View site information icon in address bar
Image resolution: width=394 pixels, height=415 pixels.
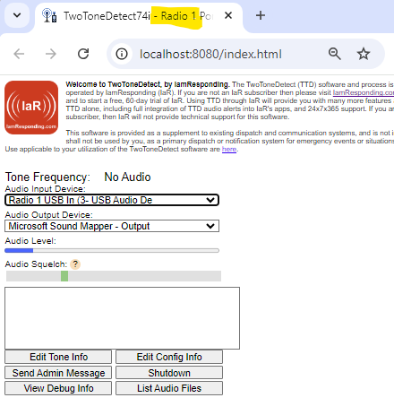pos(122,54)
